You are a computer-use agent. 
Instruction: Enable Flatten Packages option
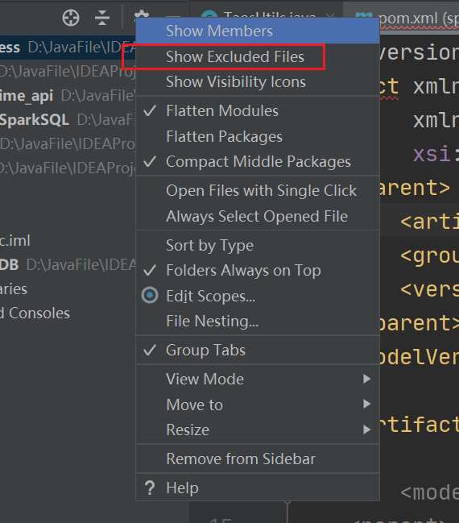coord(258,136)
